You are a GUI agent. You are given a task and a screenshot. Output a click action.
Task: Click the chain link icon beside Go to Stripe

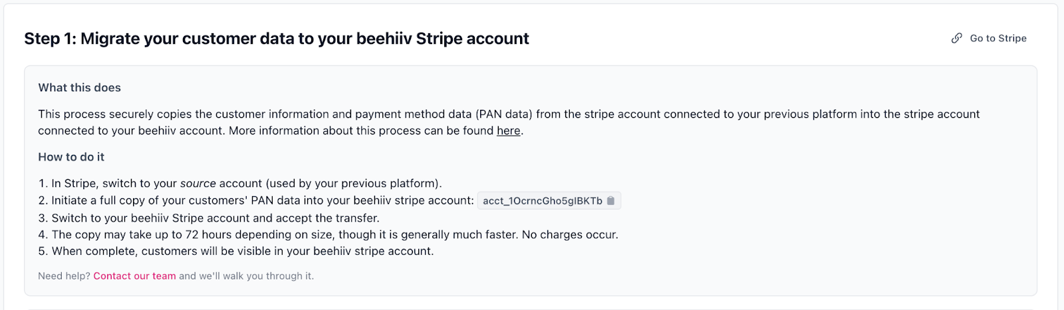(956, 39)
